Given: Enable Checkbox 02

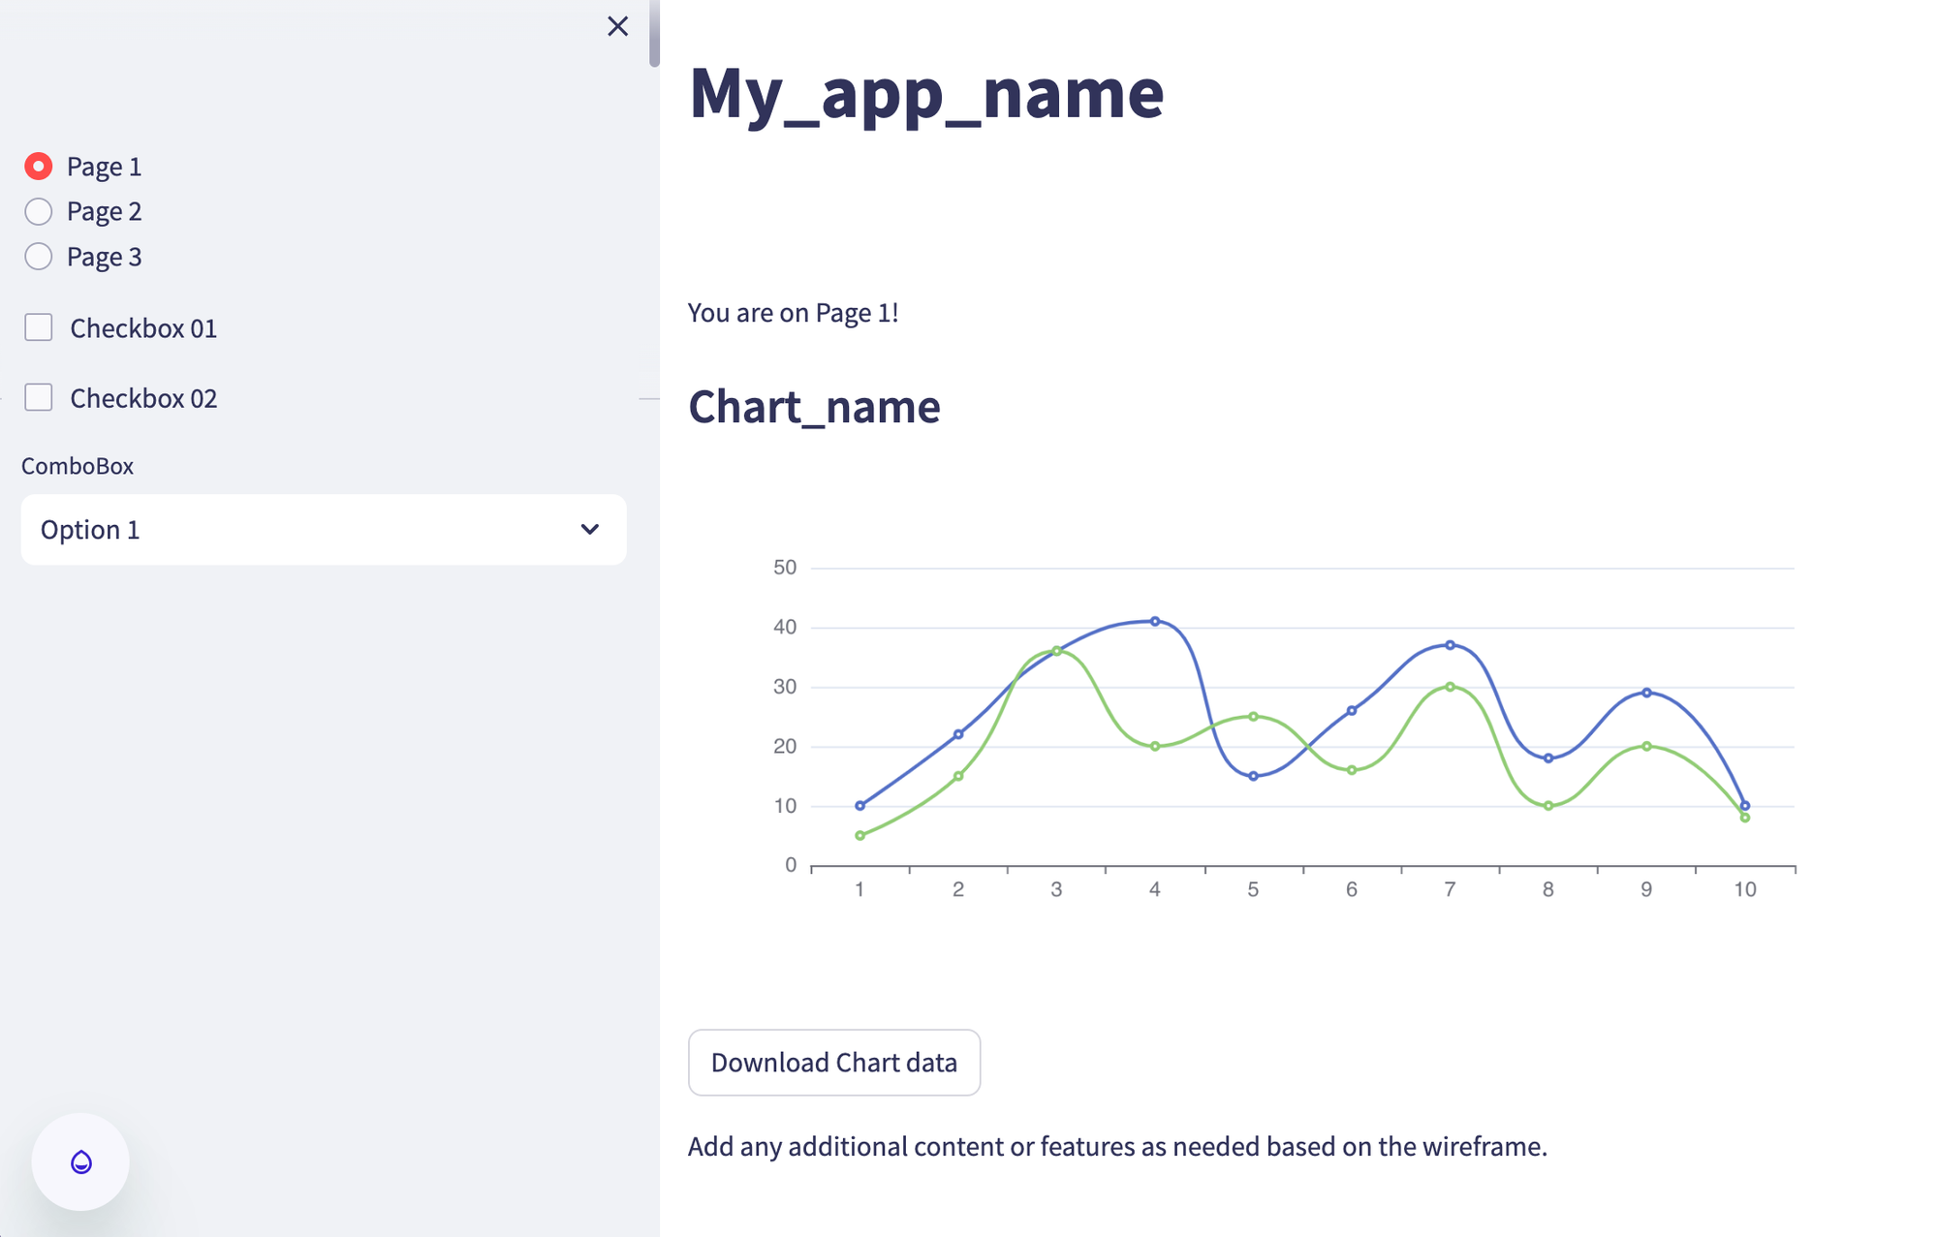Looking at the screenshot, I should 39,397.
